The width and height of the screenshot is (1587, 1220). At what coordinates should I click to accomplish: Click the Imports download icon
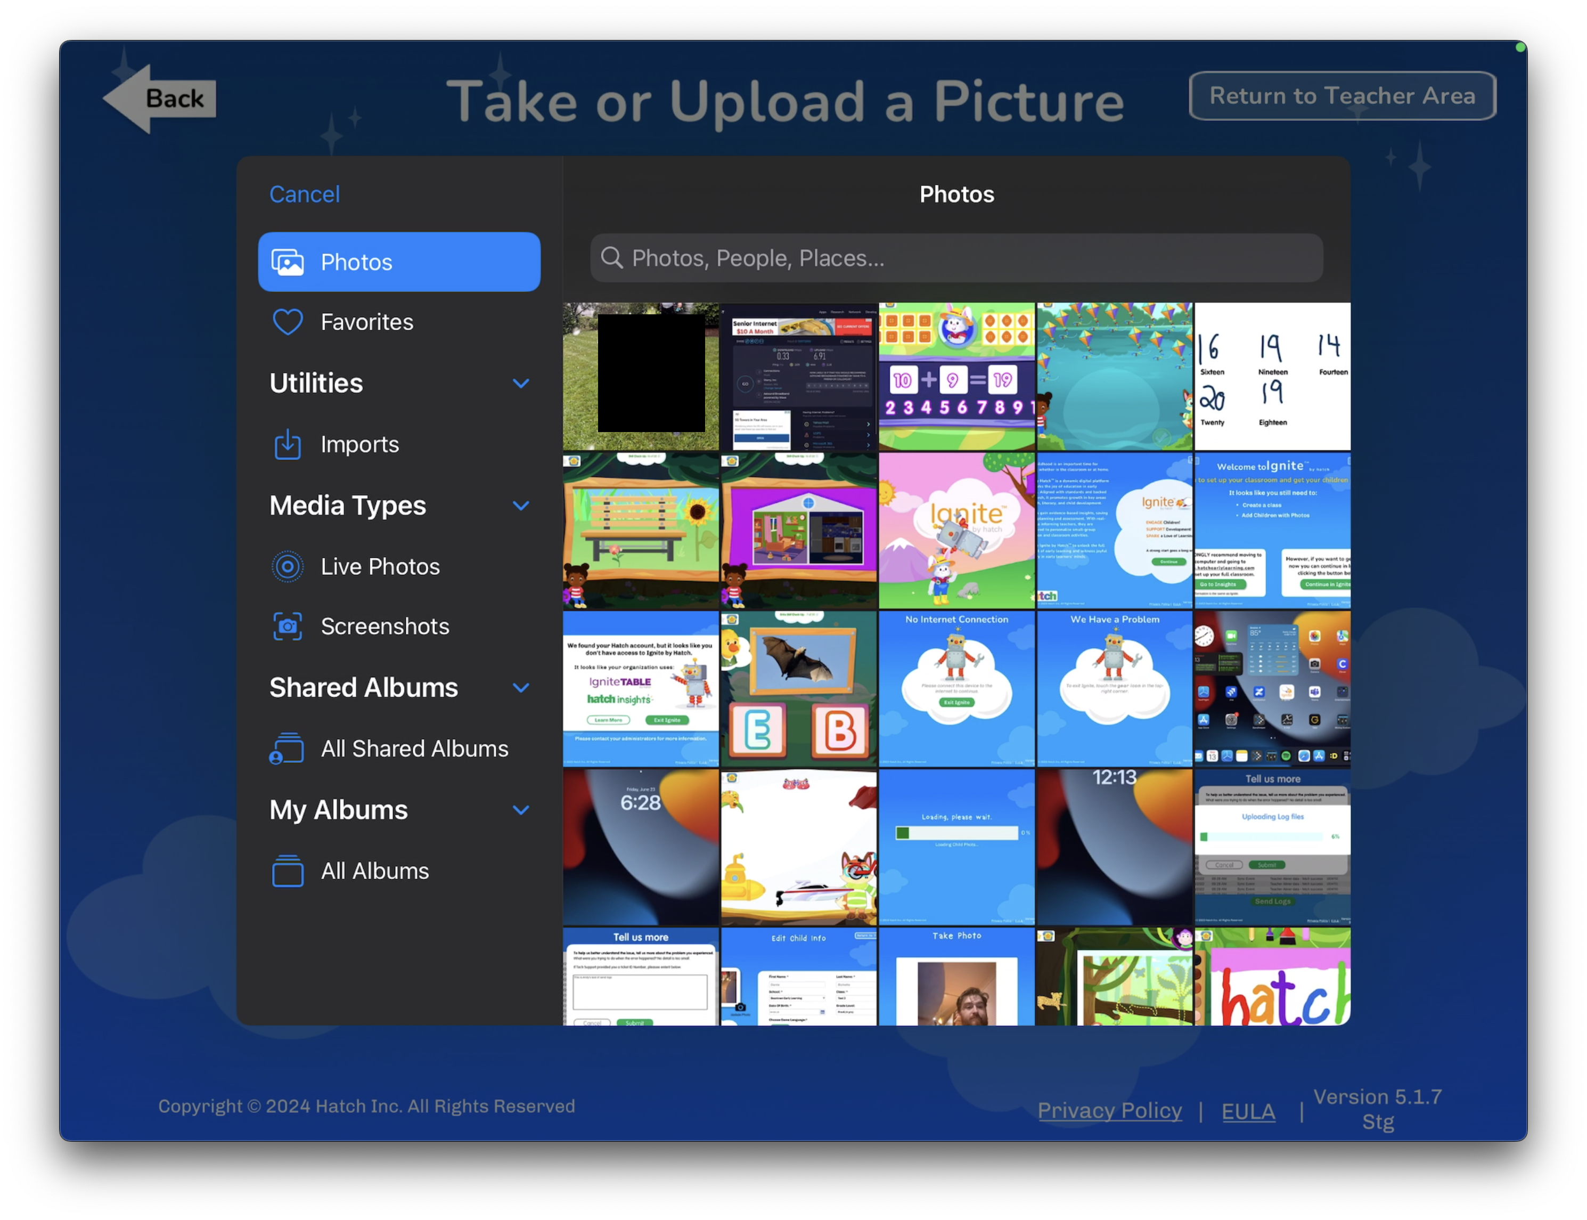[288, 444]
